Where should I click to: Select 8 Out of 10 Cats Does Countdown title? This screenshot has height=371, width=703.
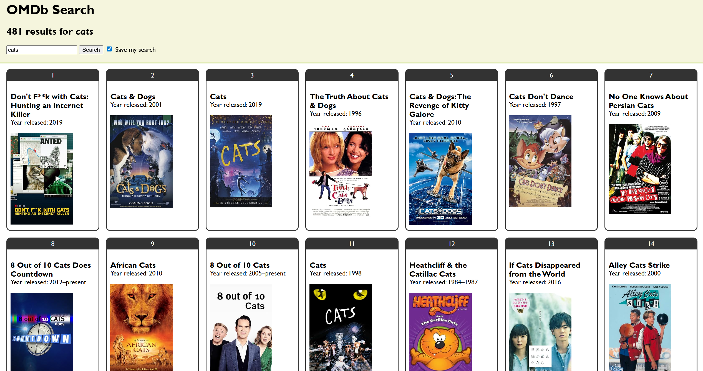51,270
